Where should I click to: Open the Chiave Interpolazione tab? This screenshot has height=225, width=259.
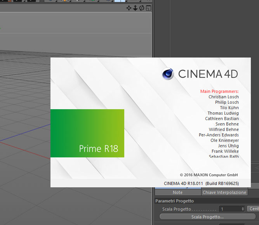click(x=224, y=192)
